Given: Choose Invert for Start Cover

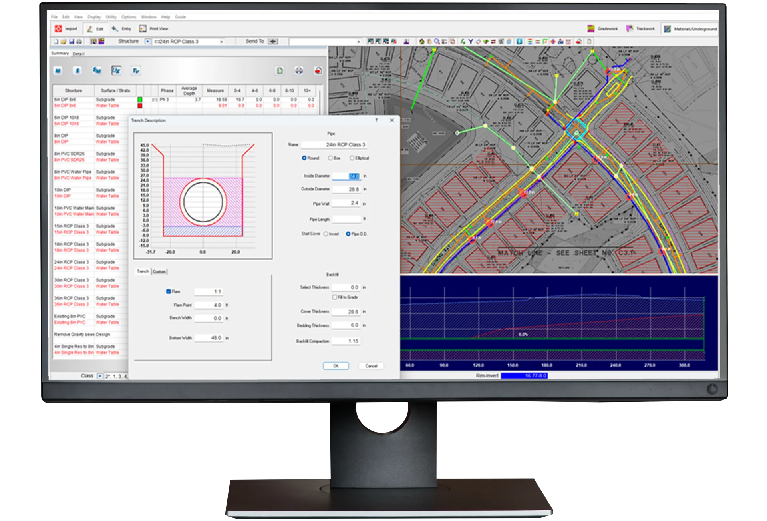Looking at the screenshot, I should (x=326, y=234).
